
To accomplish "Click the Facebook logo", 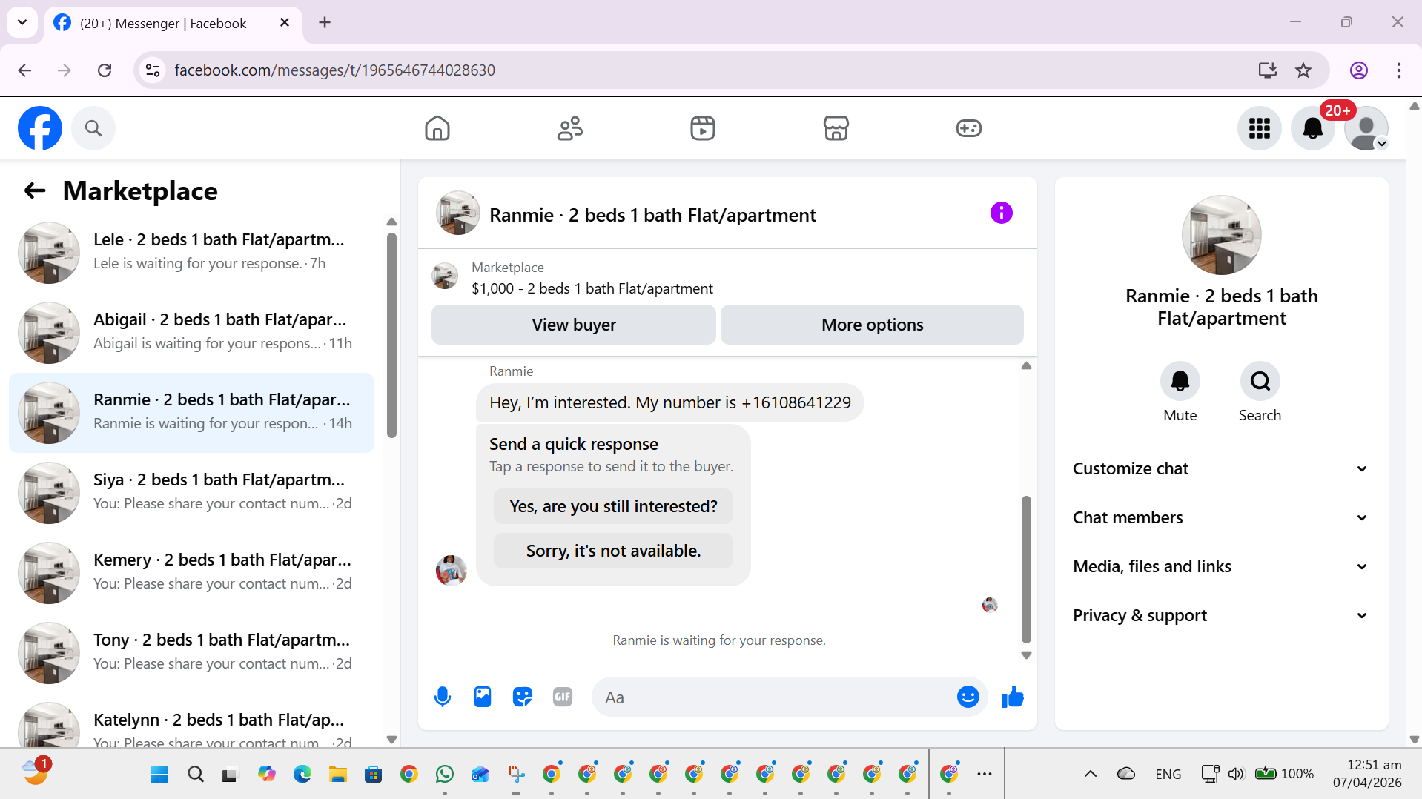I will pos(40,128).
